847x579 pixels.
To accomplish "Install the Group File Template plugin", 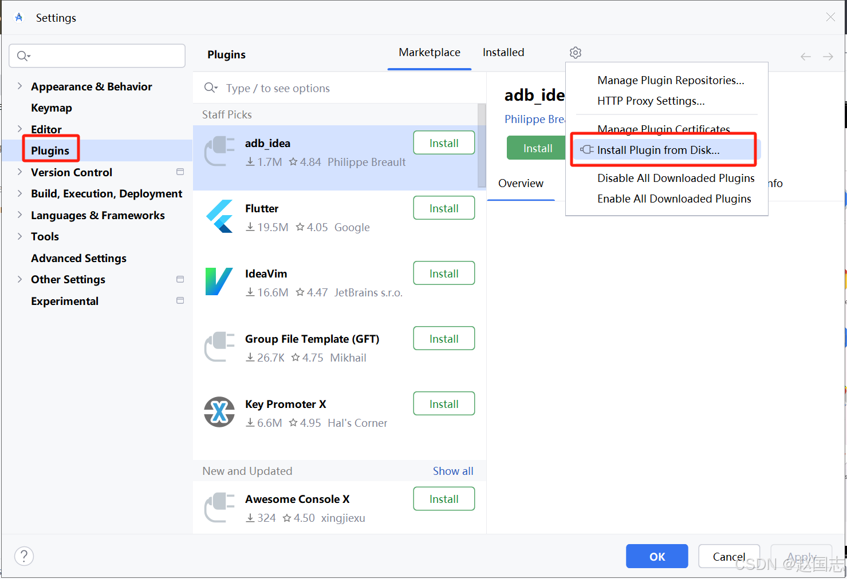I will point(444,339).
